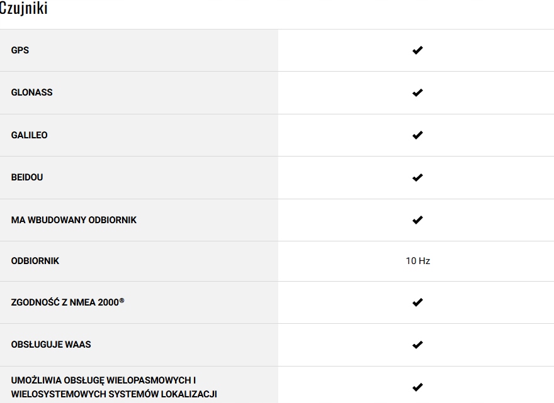554x403 pixels.
Task: Click the NMEA 2000 compatibility checkmark
Action: [417, 302]
